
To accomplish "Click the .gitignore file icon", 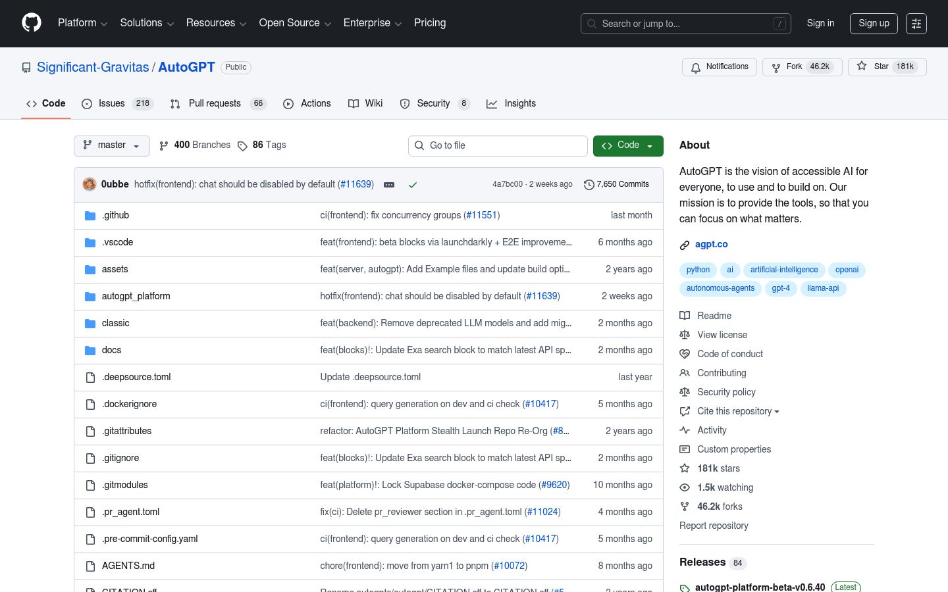I will coord(90,458).
